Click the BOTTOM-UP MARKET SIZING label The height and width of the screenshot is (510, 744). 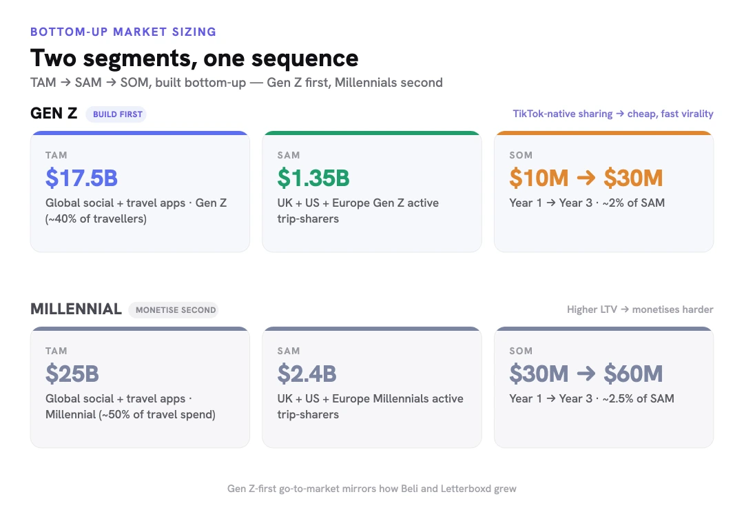point(123,32)
